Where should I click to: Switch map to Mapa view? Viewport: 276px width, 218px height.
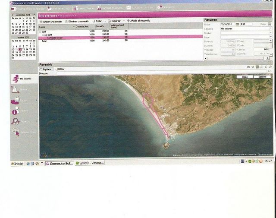(x=245, y=76)
